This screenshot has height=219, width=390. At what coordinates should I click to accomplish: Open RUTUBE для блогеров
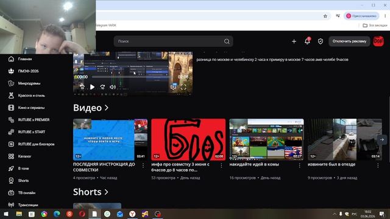coord(31,144)
